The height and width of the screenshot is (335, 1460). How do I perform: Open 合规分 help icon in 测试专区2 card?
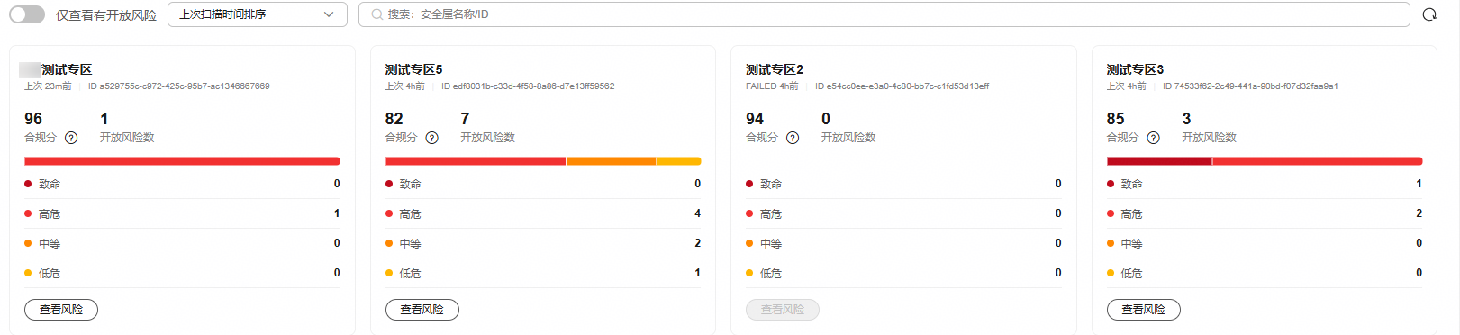tap(793, 138)
